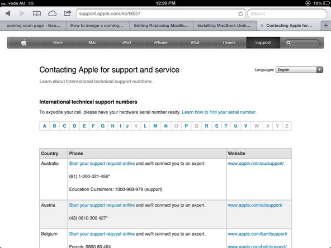Open iPod in Apple navigation
The image size is (331, 248).
(126, 42)
